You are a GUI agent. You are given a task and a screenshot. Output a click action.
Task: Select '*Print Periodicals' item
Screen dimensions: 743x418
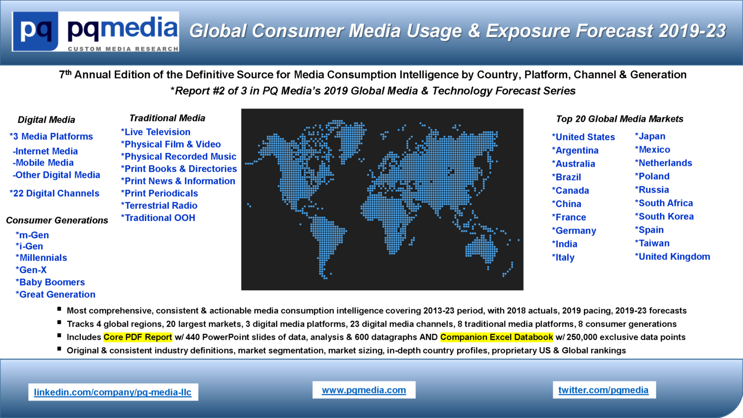[159, 193]
